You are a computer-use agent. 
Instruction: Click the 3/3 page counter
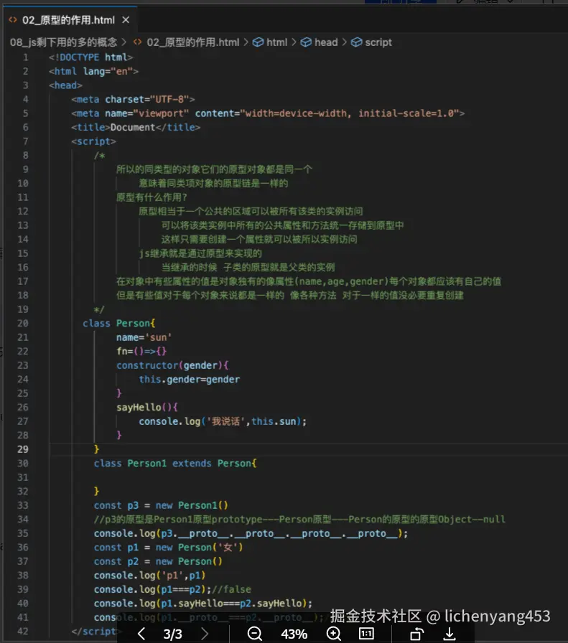[172, 634]
